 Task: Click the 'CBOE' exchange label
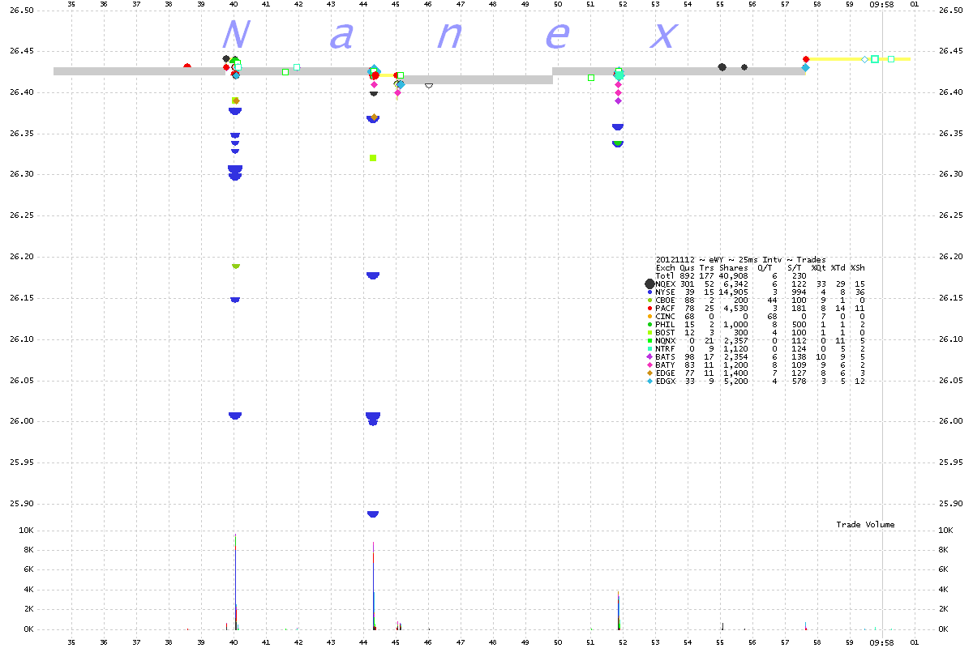coord(665,300)
